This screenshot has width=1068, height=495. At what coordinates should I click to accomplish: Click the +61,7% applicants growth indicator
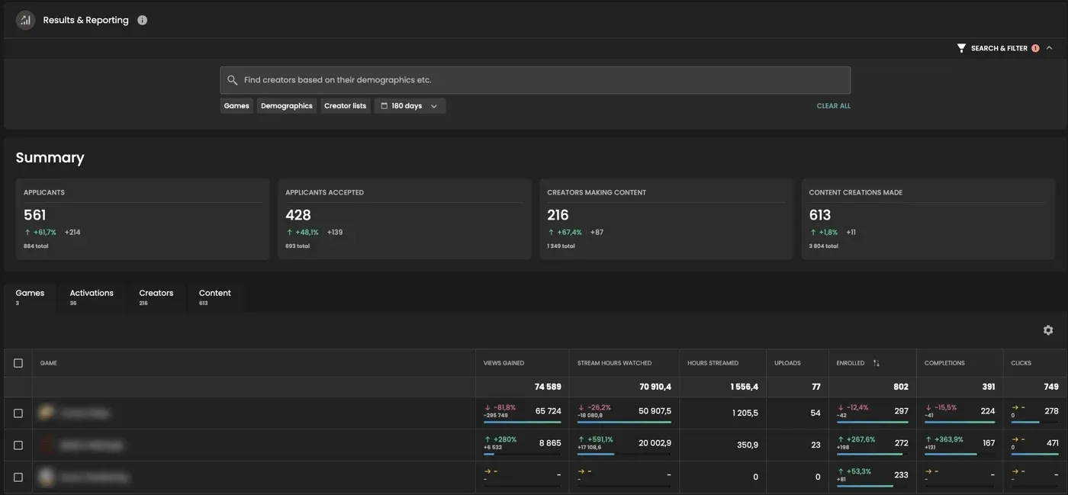click(40, 233)
